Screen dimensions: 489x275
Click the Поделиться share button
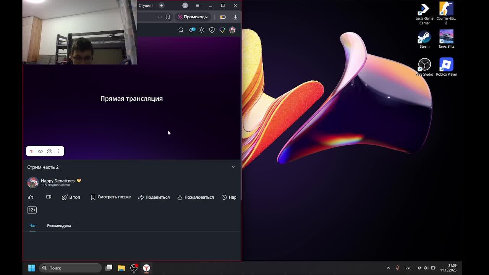click(x=154, y=197)
